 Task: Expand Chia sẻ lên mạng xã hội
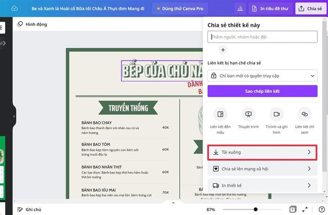point(262,169)
